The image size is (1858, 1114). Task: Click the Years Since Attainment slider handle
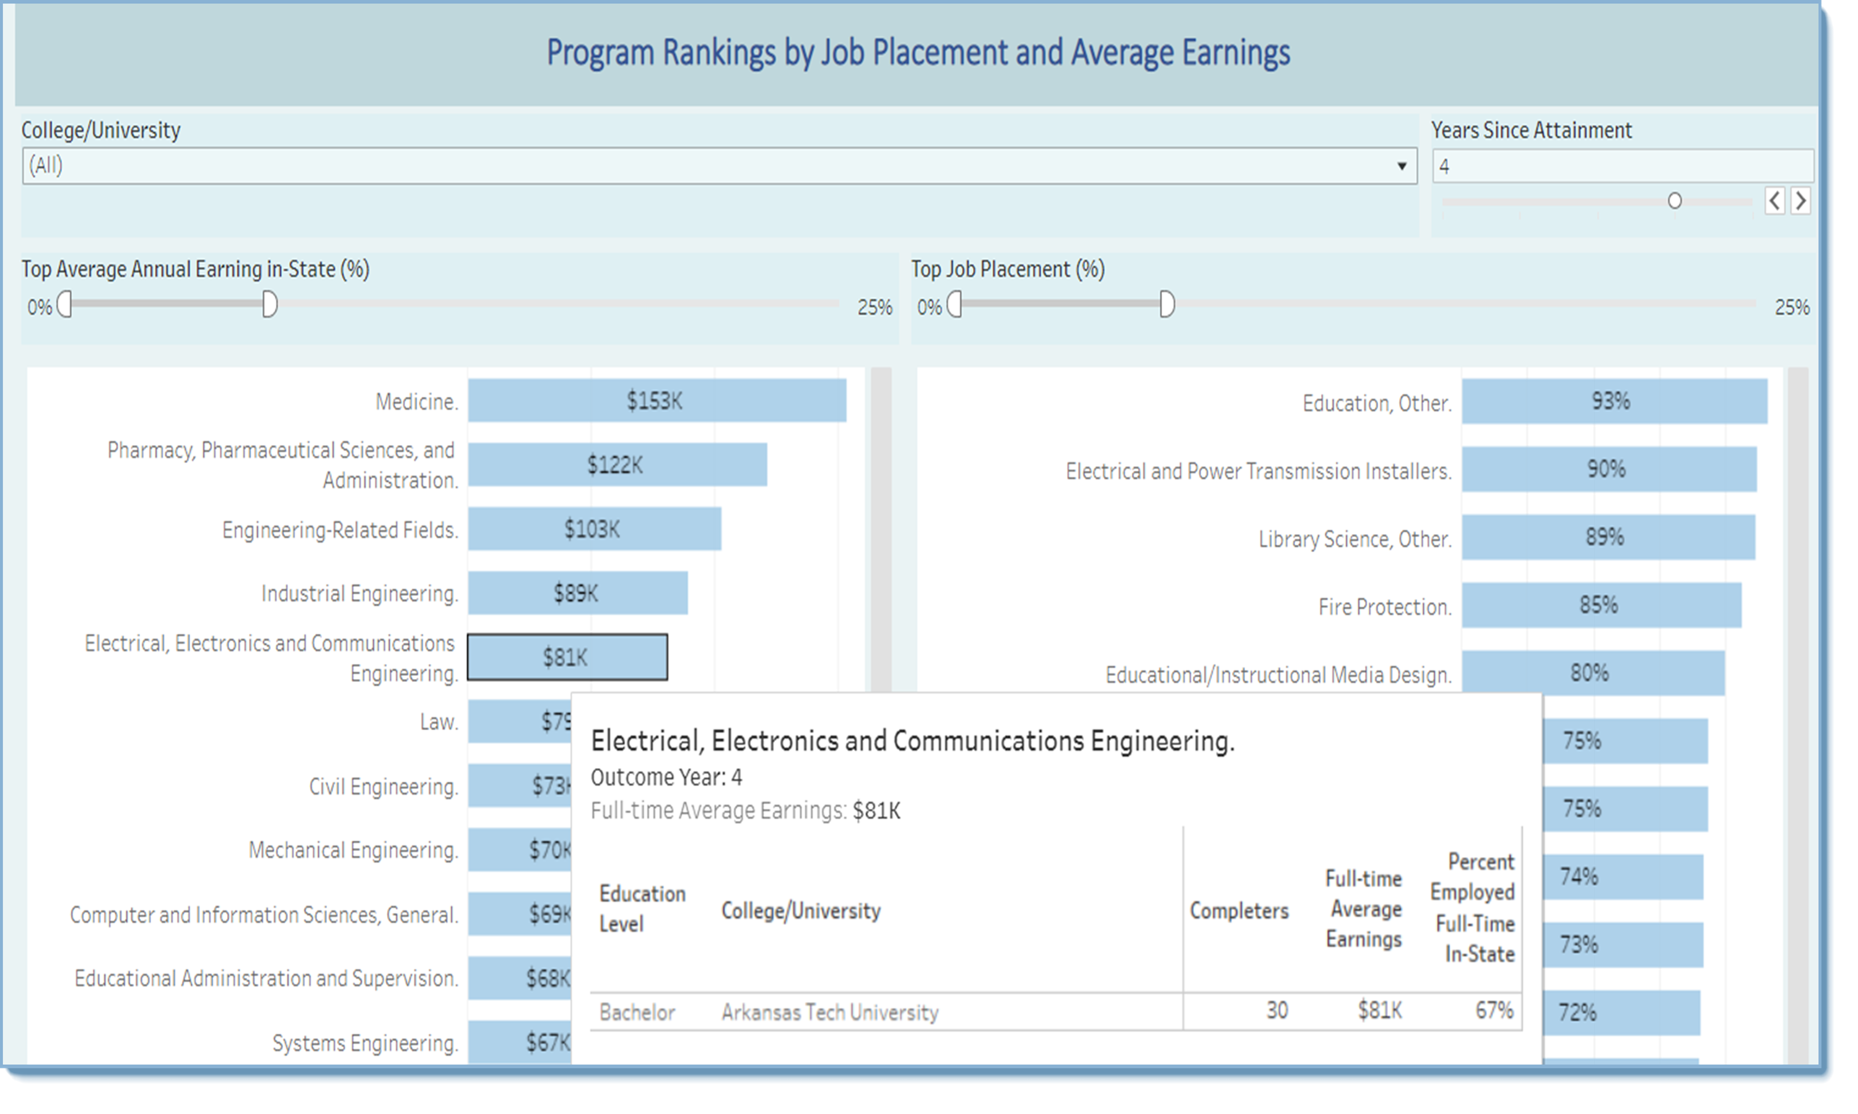pos(1674,201)
